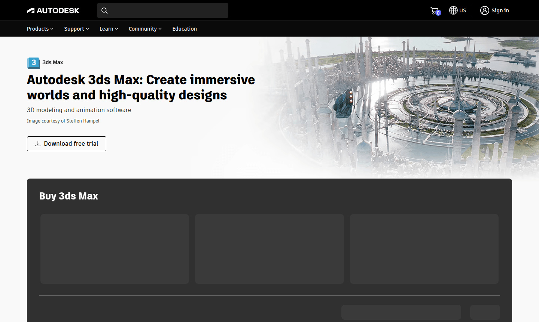Click the 3ds Max label next to its icon
The image size is (539, 322).
click(53, 62)
